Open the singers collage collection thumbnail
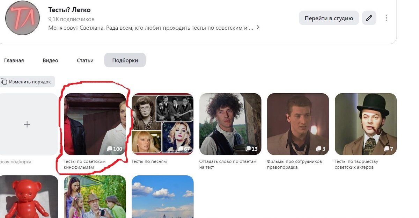Image resolution: width=419 pixels, height=218 pixels. (x=163, y=124)
